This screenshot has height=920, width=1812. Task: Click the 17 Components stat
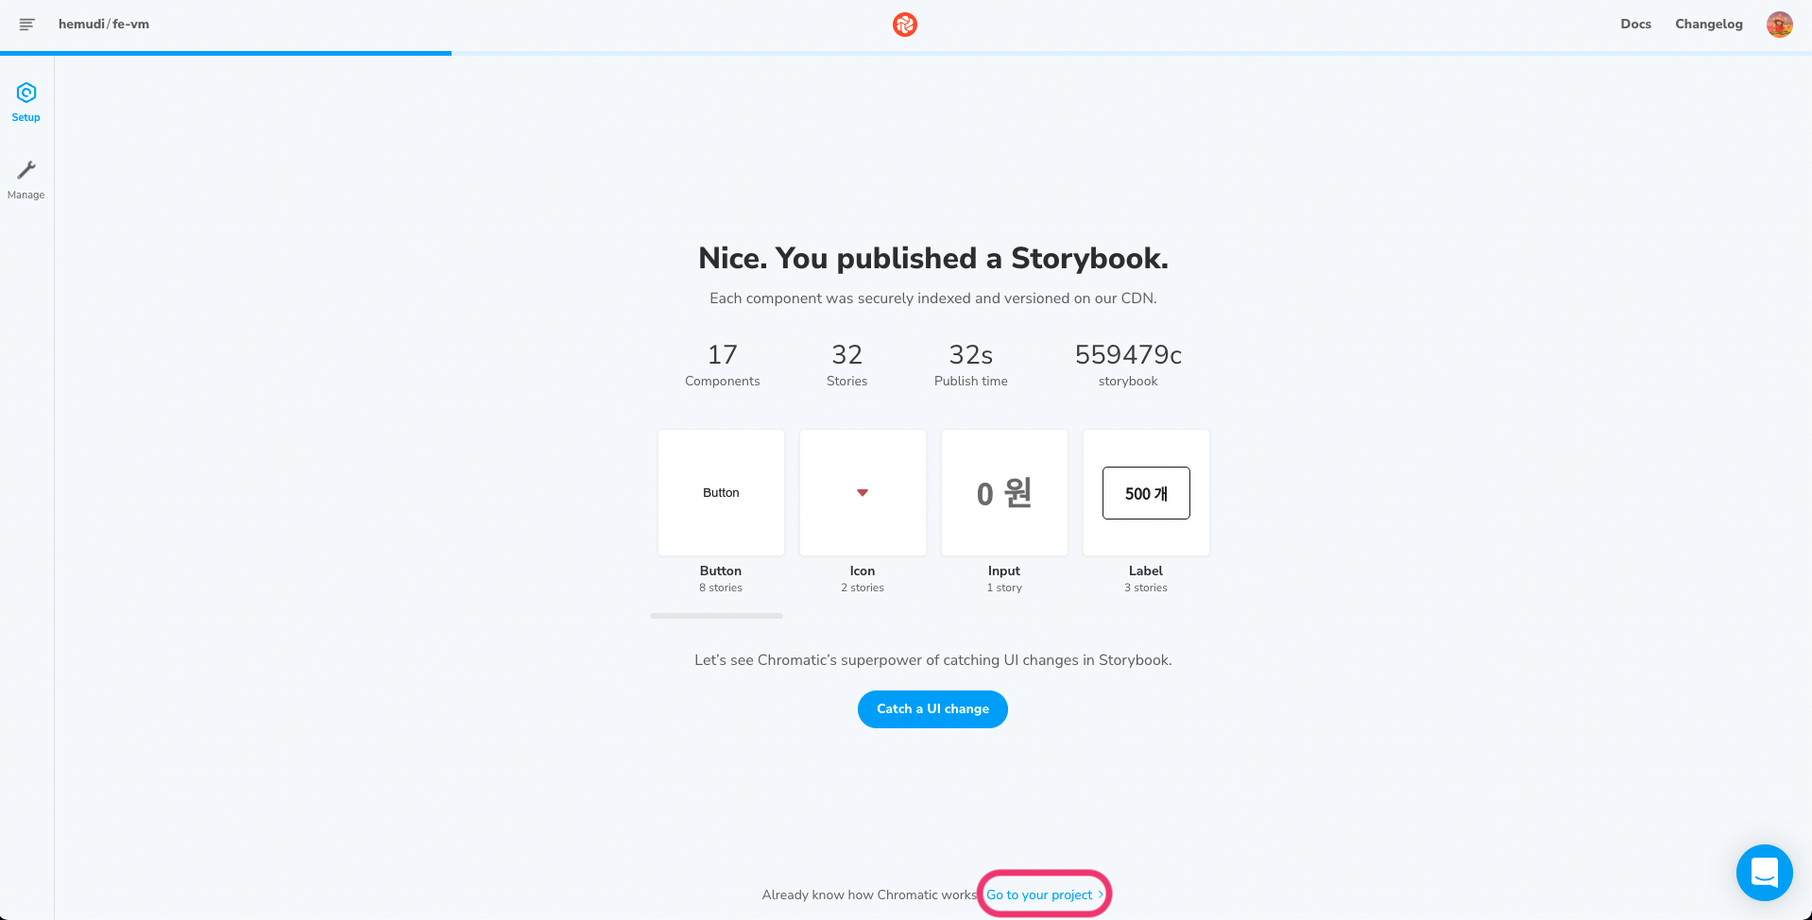pyautogui.click(x=722, y=365)
